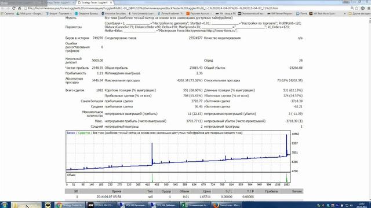Click the largest profit trade value 3793.77
Image resolution: width=371 pixels, height=208 pixels.
pos(197,101)
